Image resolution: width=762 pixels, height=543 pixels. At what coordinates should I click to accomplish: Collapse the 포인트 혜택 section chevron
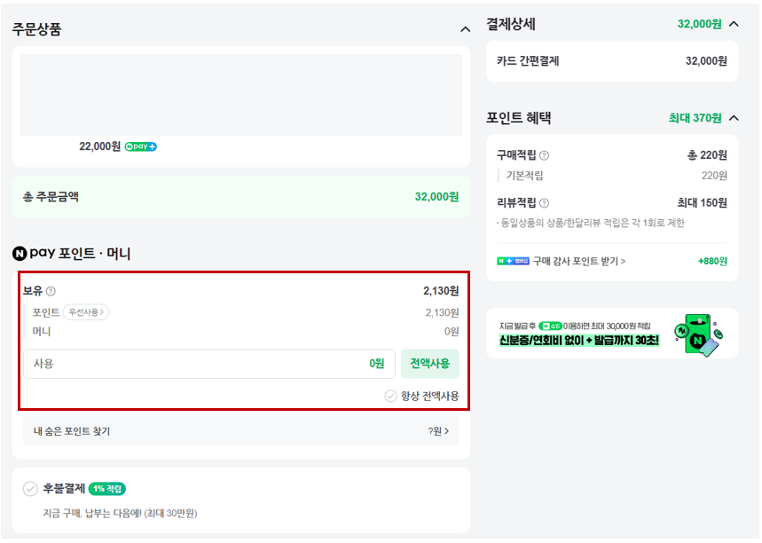(733, 118)
